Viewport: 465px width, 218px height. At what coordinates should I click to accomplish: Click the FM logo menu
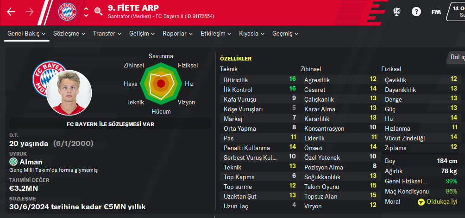436,12
